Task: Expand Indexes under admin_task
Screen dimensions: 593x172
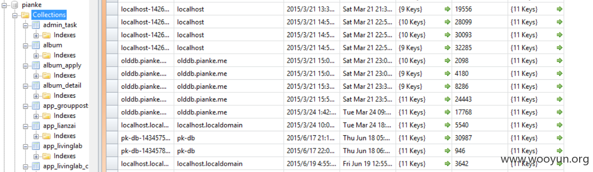Action: [x=36, y=35]
